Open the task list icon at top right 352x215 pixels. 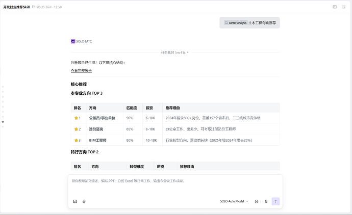pyautogui.click(x=344, y=7)
